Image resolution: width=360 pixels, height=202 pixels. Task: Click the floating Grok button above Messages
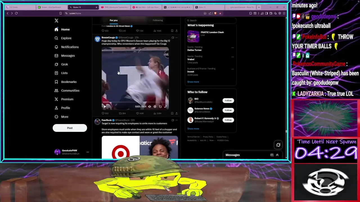click(278, 145)
